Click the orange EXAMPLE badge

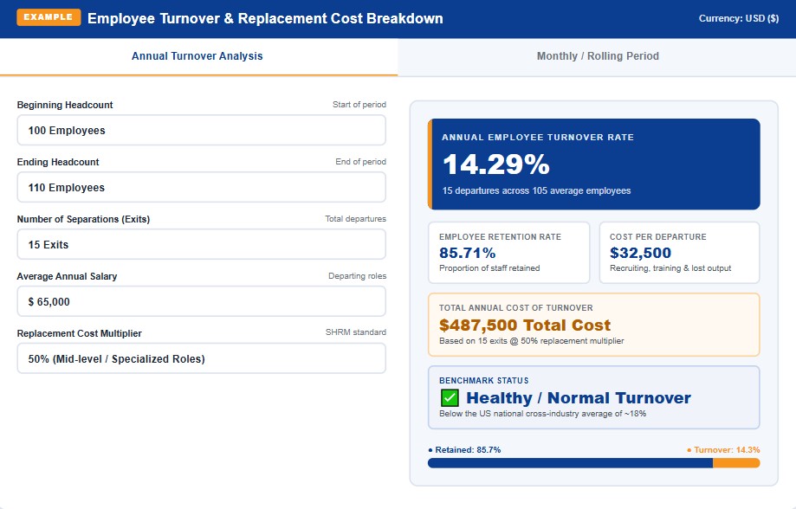point(49,17)
